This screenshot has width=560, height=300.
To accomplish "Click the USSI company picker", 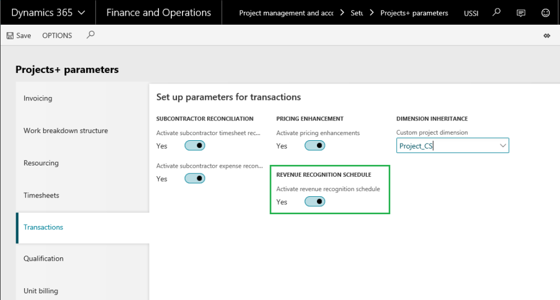I will point(471,13).
